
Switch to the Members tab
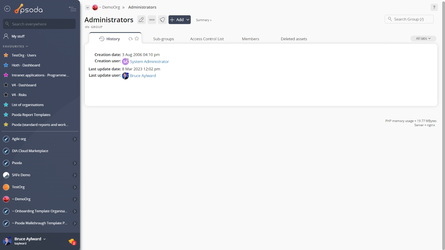point(251,39)
